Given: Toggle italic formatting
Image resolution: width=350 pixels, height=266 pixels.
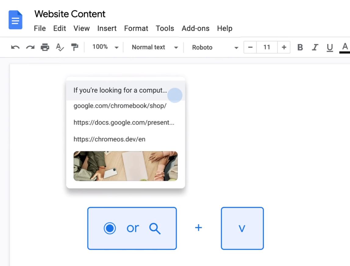Looking at the screenshot, I should tap(315, 47).
